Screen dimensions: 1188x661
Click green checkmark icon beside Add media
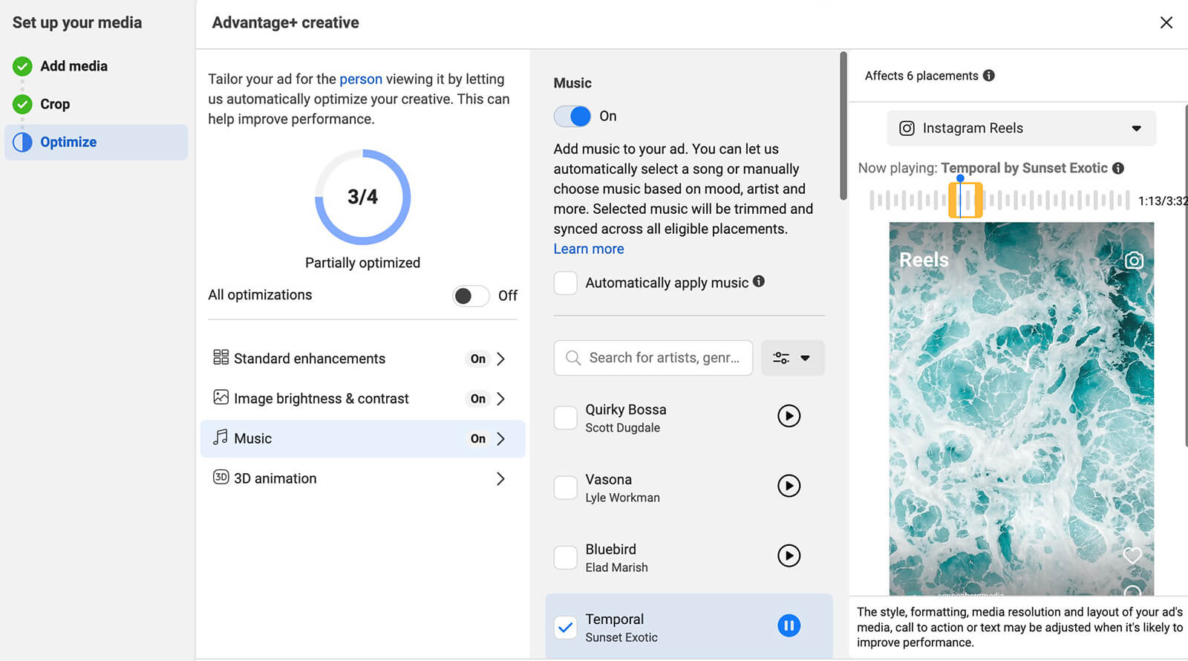tap(22, 66)
